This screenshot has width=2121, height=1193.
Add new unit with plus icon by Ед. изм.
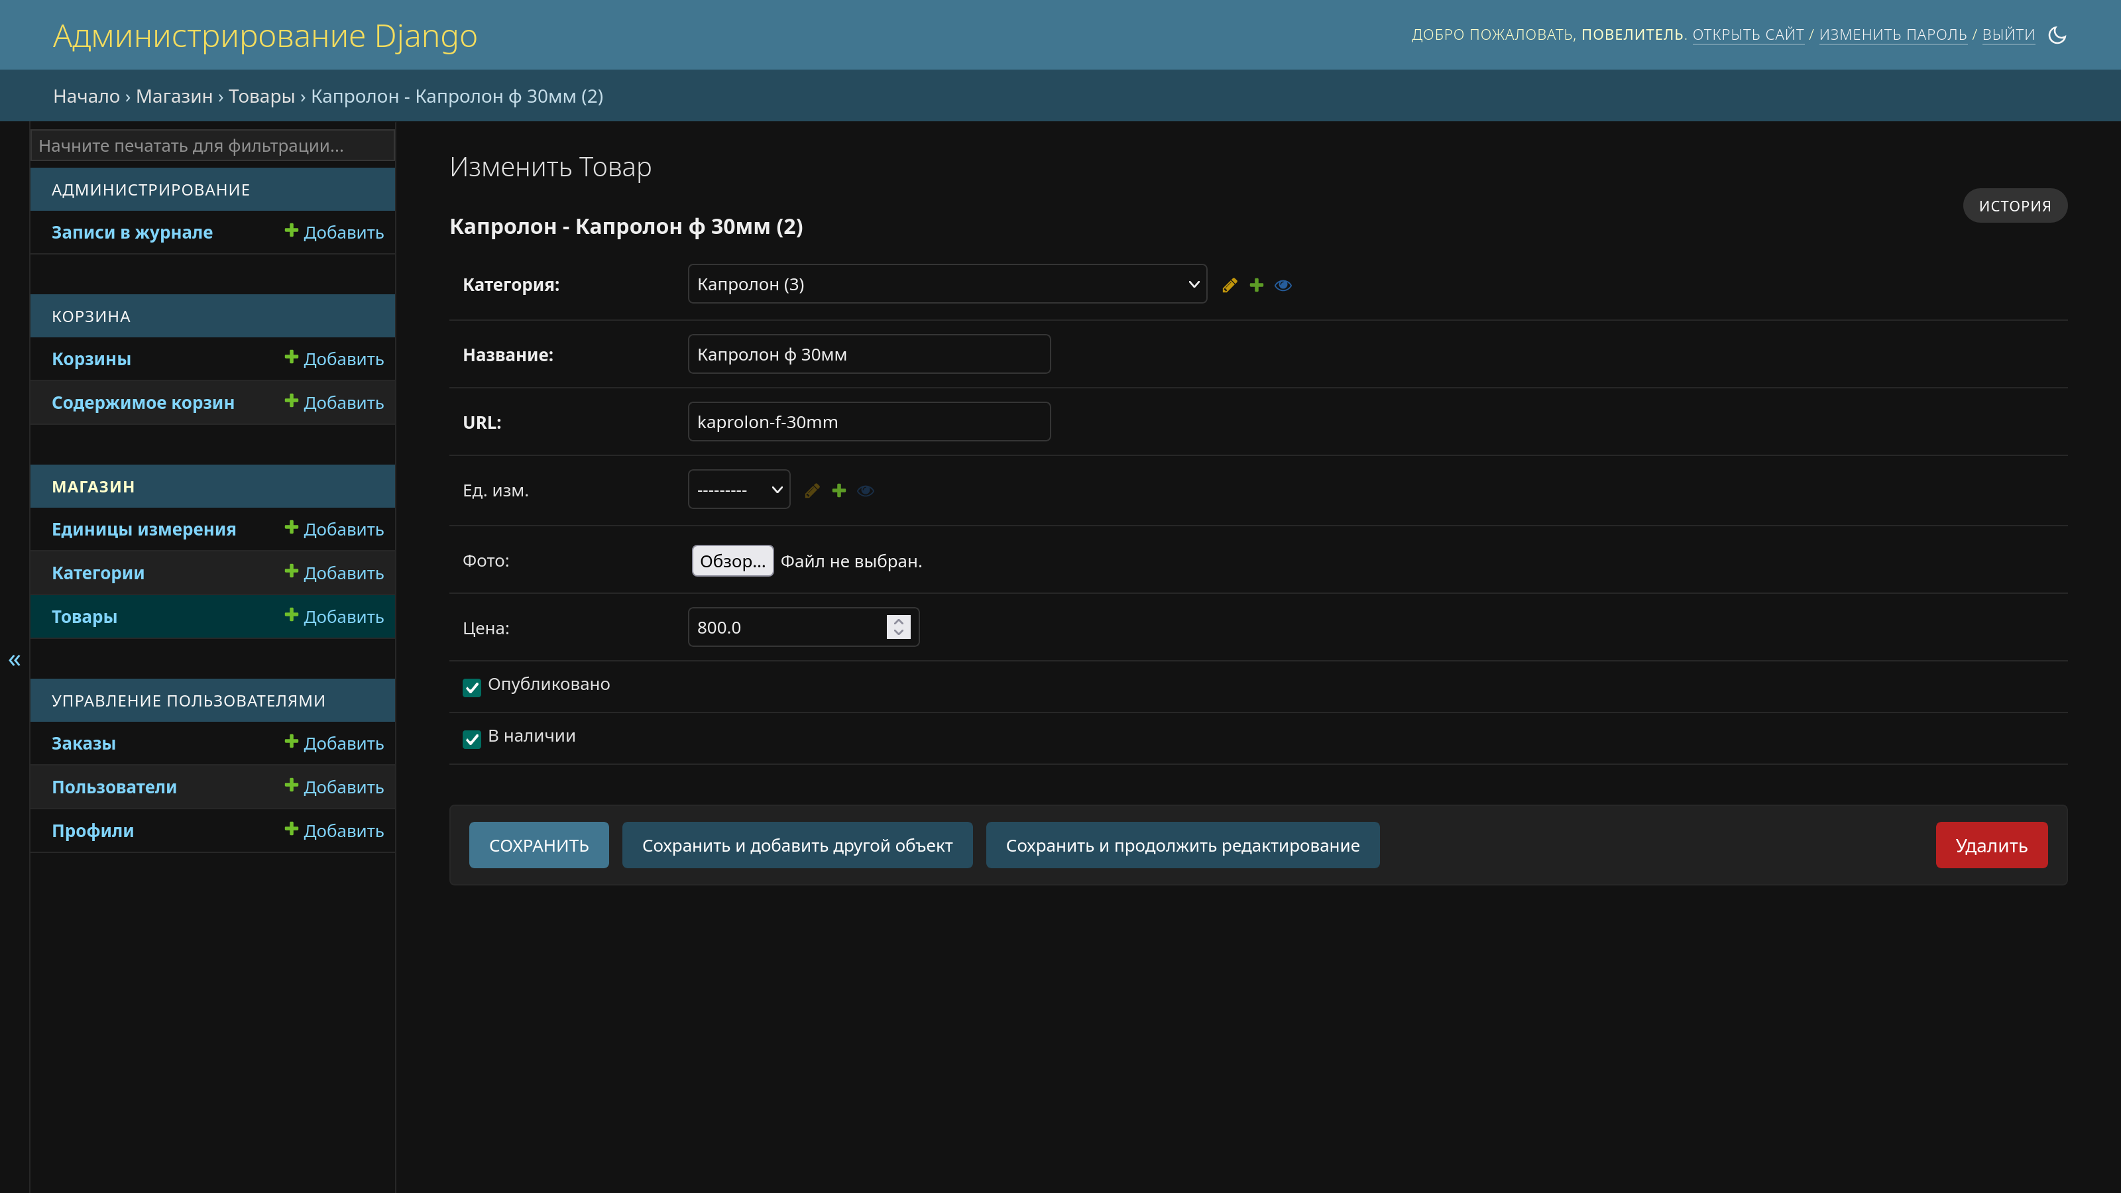[839, 490]
